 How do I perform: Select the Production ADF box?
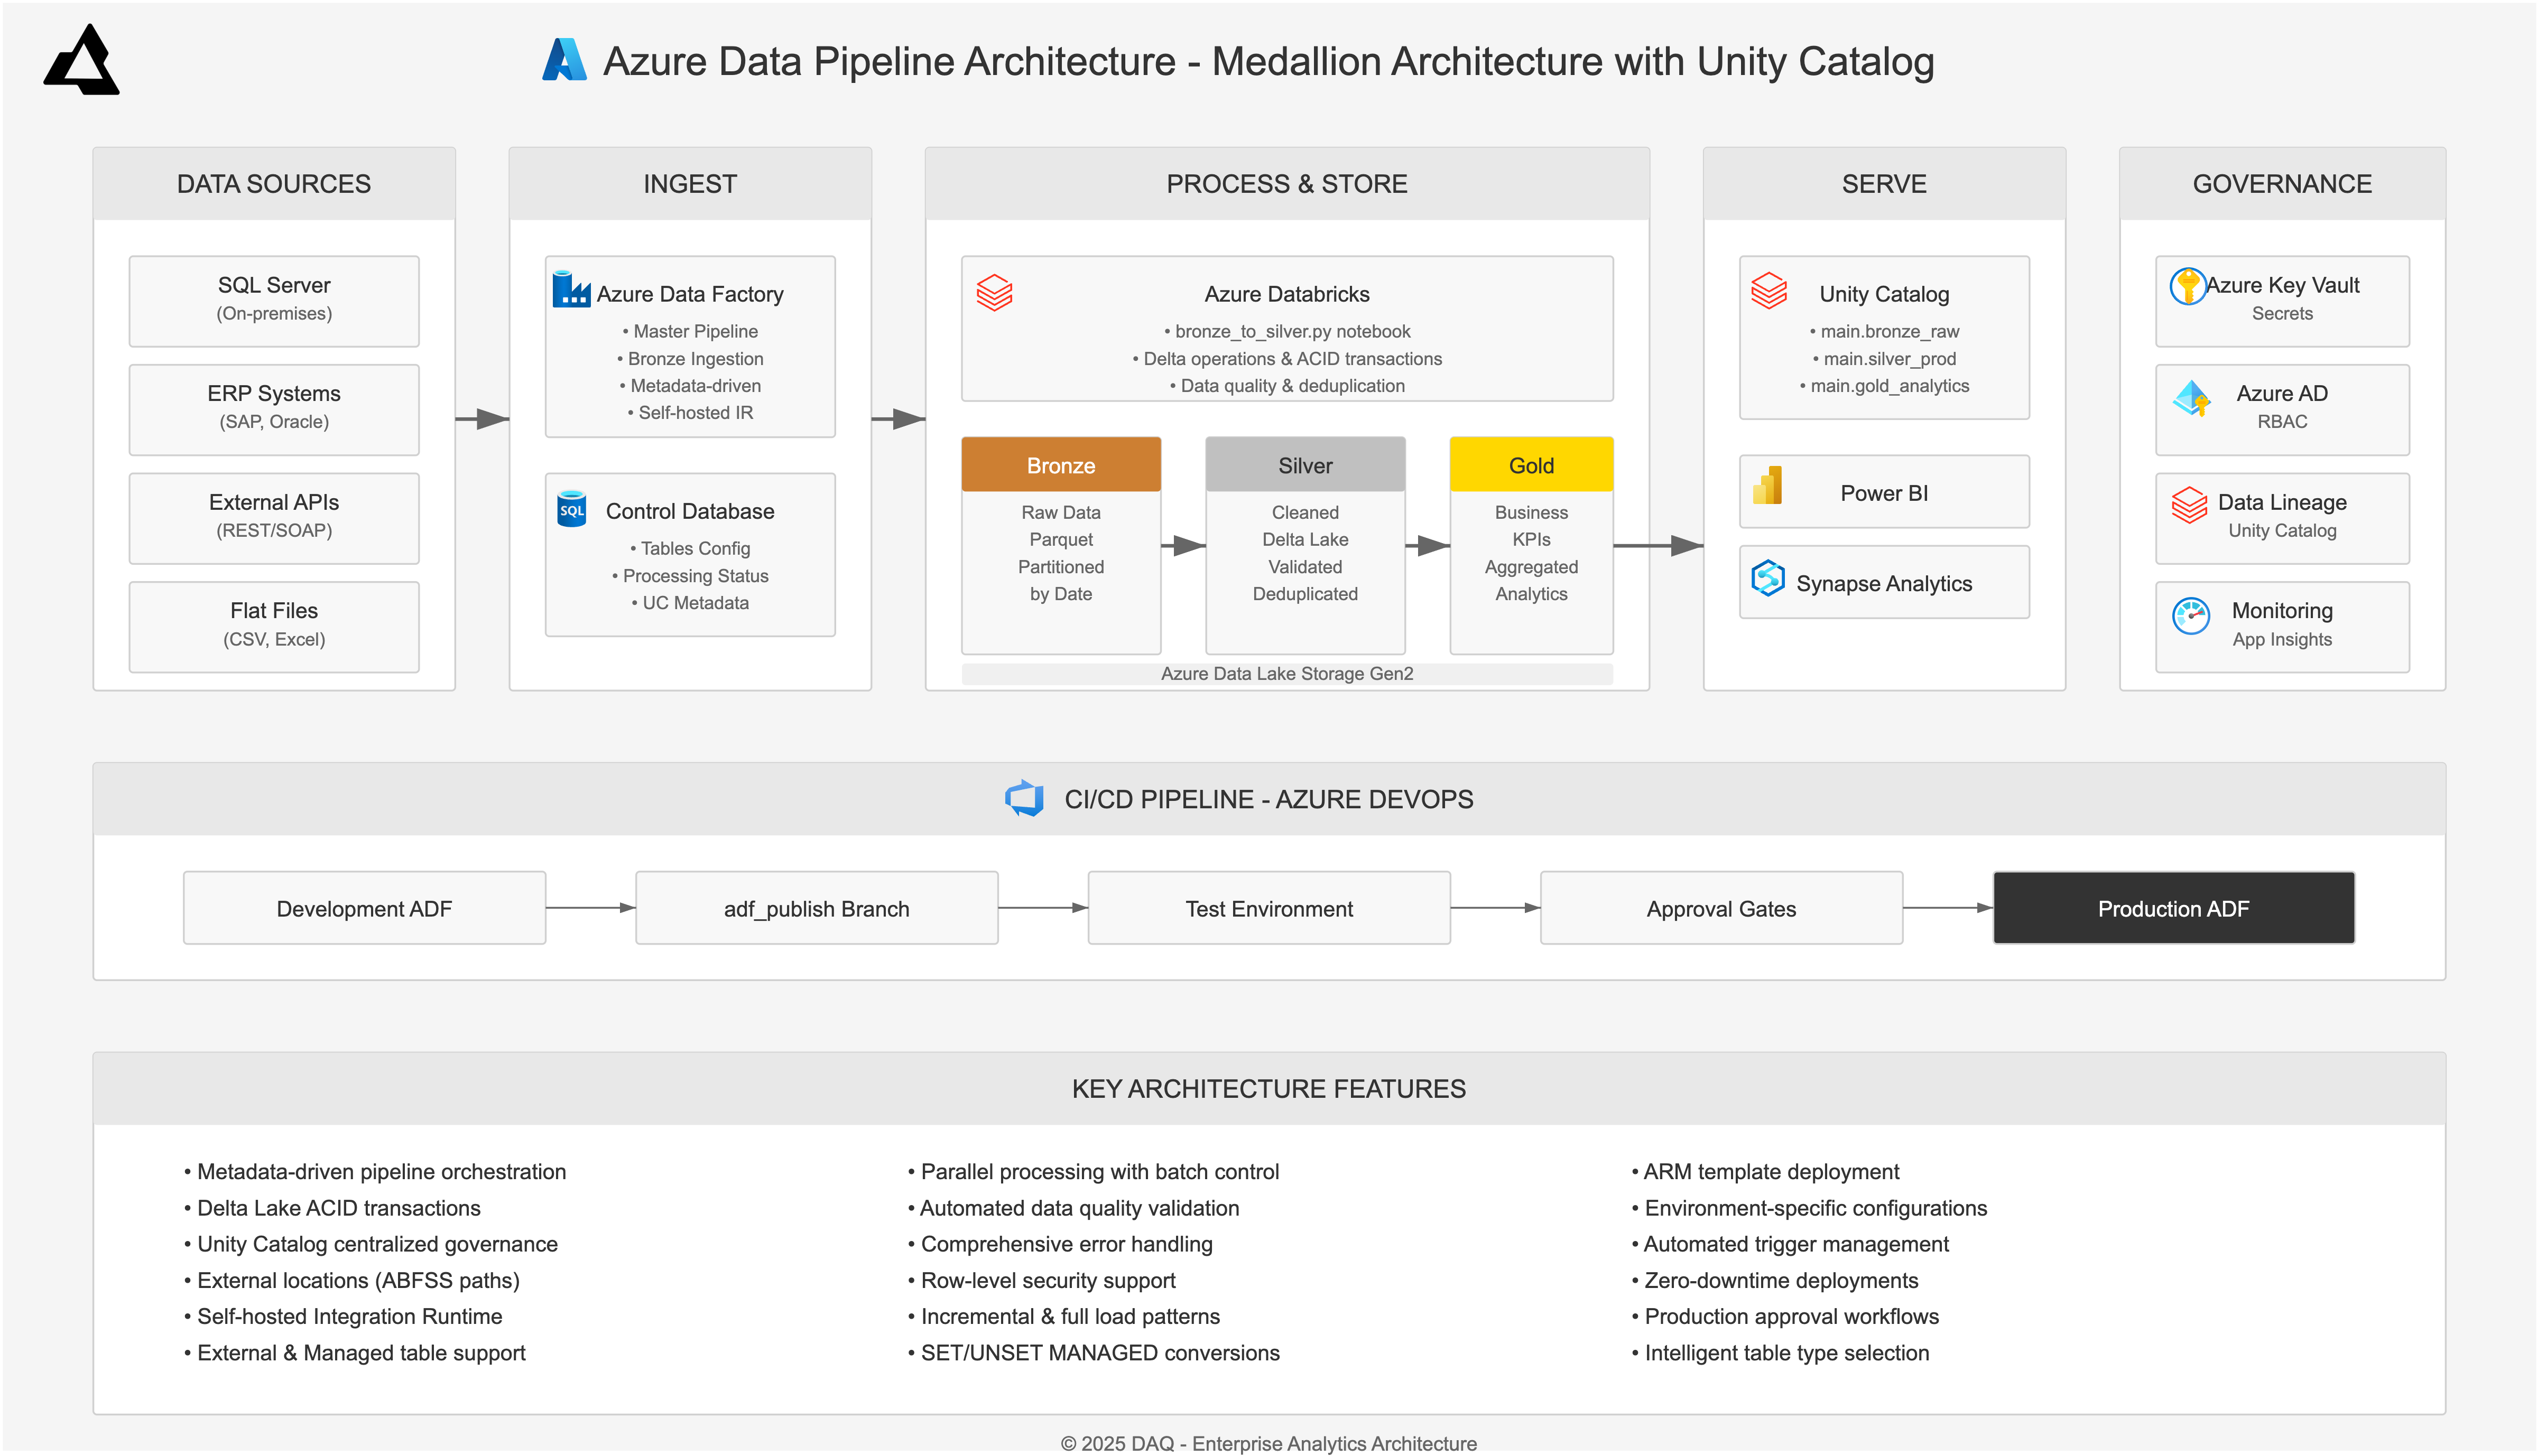tap(2173, 908)
